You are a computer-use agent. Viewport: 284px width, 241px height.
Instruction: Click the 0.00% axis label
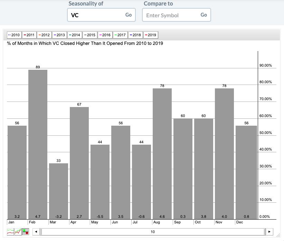pos(264,216)
